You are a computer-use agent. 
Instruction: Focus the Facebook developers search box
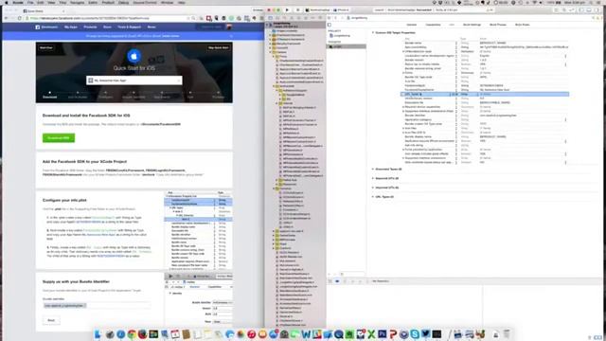pyautogui.click(x=210, y=27)
